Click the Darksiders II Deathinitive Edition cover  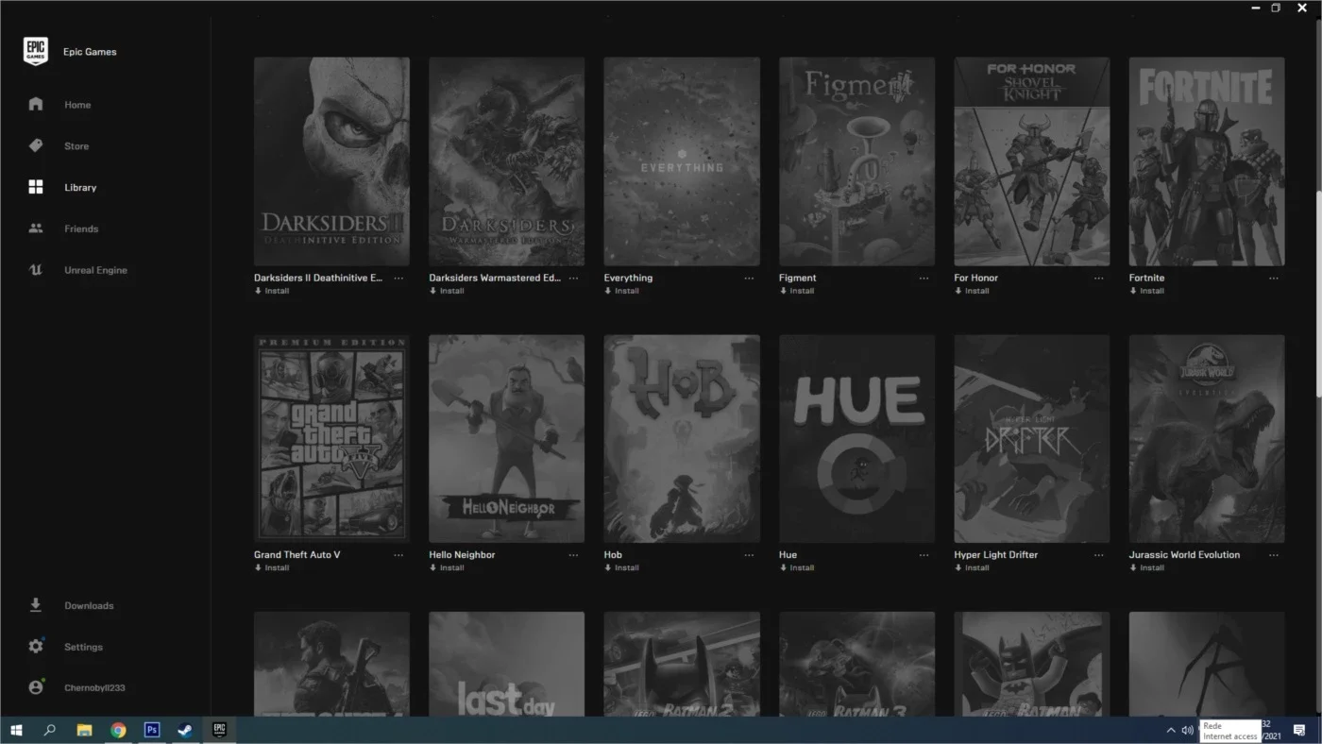(331, 161)
